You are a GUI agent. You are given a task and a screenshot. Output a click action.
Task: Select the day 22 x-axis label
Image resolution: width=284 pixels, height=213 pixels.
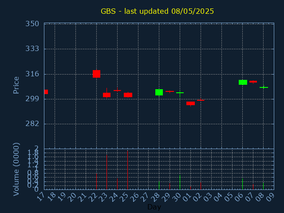click(x=93, y=197)
